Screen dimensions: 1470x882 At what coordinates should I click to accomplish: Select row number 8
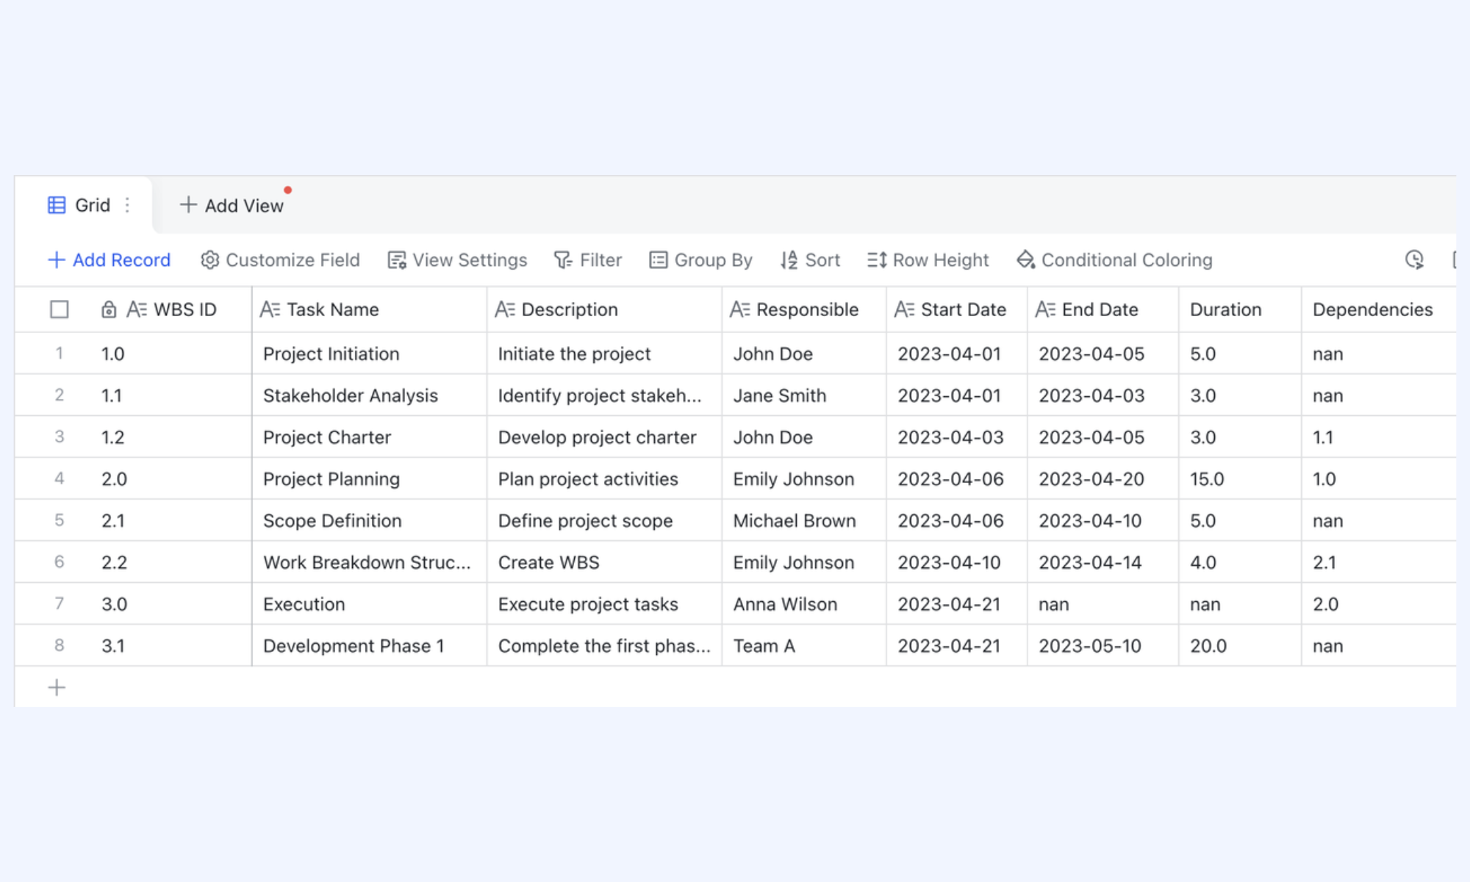coord(60,645)
